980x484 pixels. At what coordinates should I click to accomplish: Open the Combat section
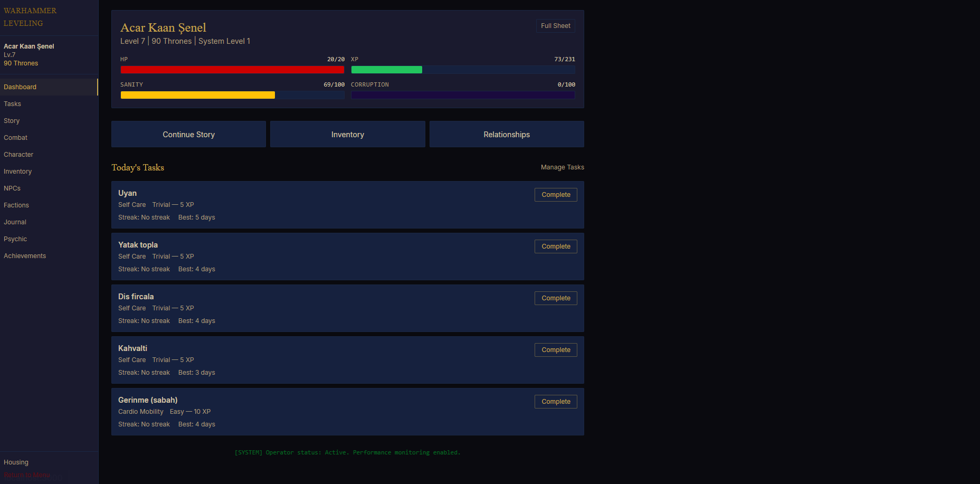pos(16,138)
